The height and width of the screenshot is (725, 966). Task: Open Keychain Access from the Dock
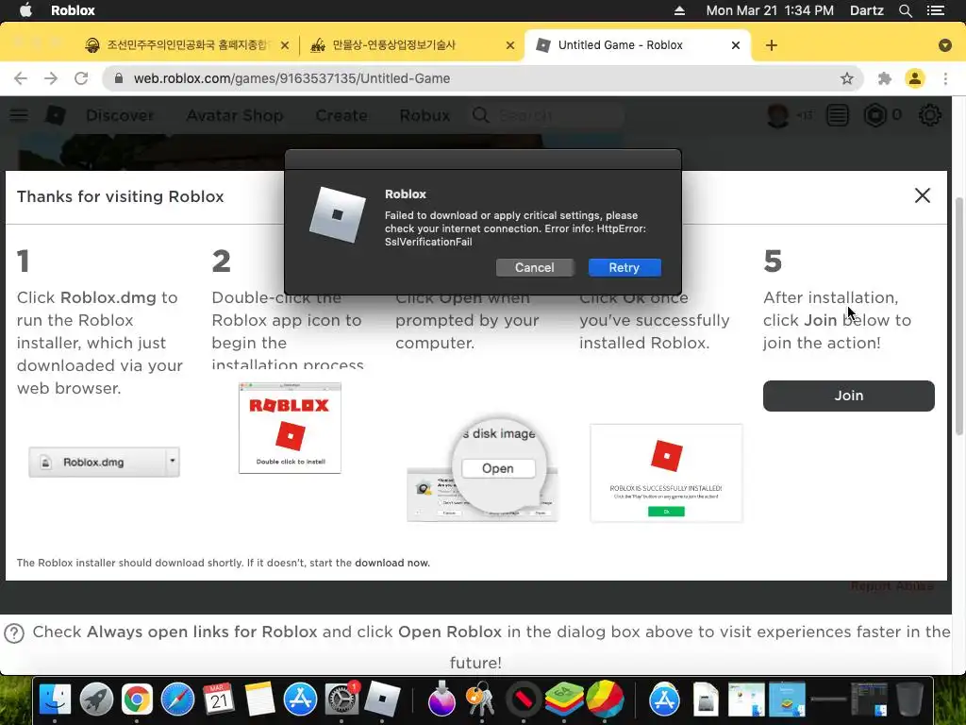(480, 700)
